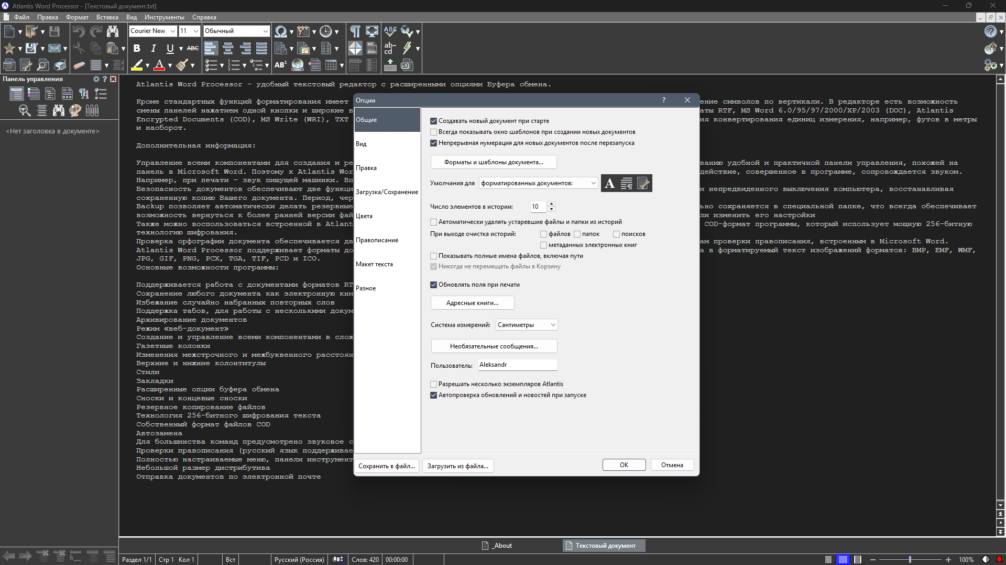Click the format painter brush icon

(182, 65)
